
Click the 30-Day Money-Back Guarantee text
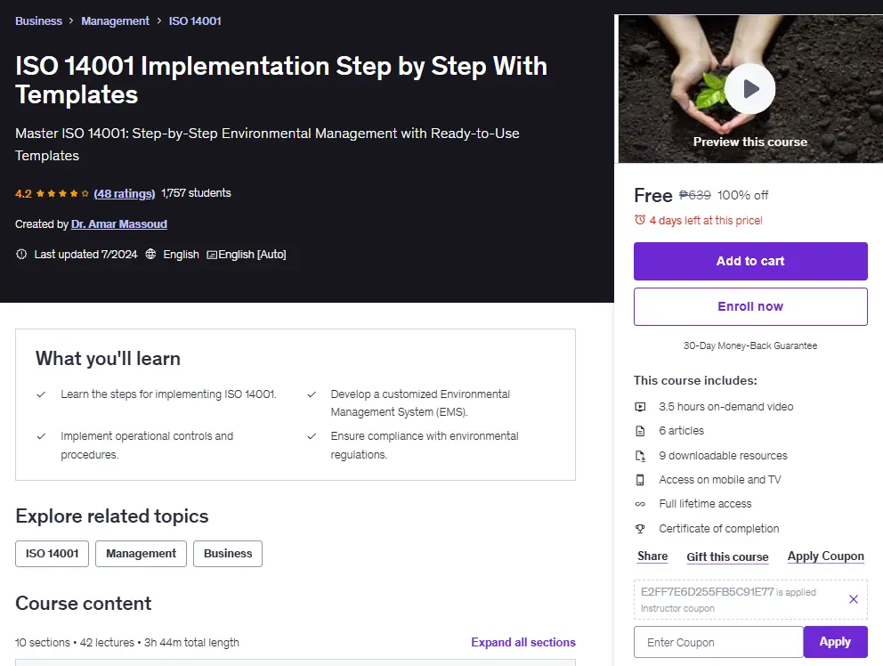coord(750,345)
